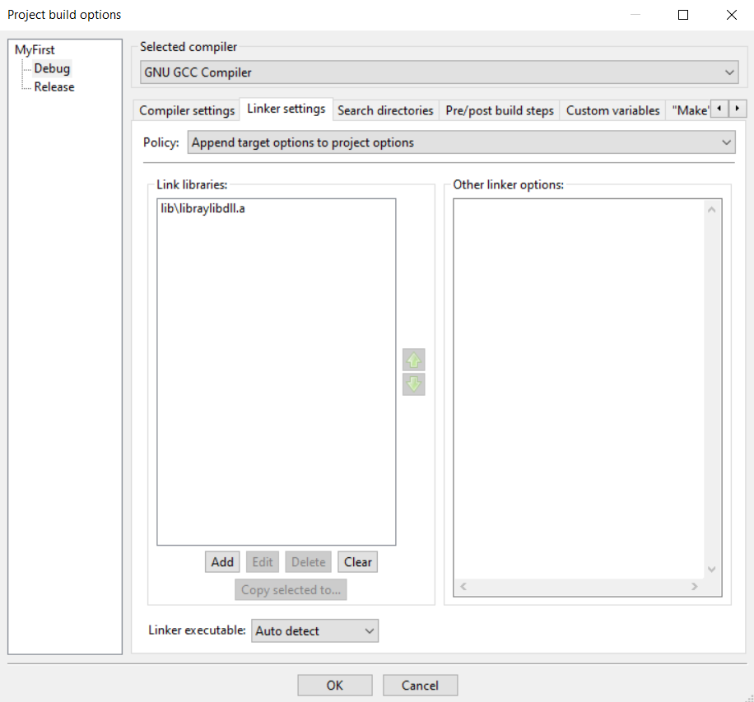Select the Release build target

pos(54,87)
